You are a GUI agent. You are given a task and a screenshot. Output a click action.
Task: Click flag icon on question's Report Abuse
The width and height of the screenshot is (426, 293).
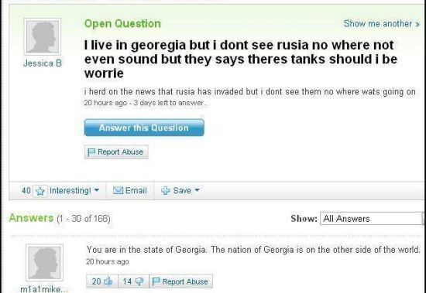(x=91, y=152)
